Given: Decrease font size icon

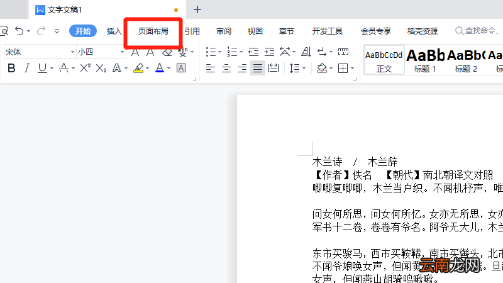Looking at the screenshot, I should click(150, 52).
